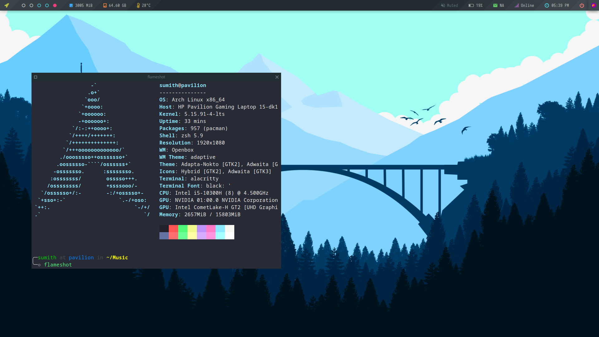Click the fourth workspace circle in the top bar
Screen dimensions: 599x337
tap(47, 5)
